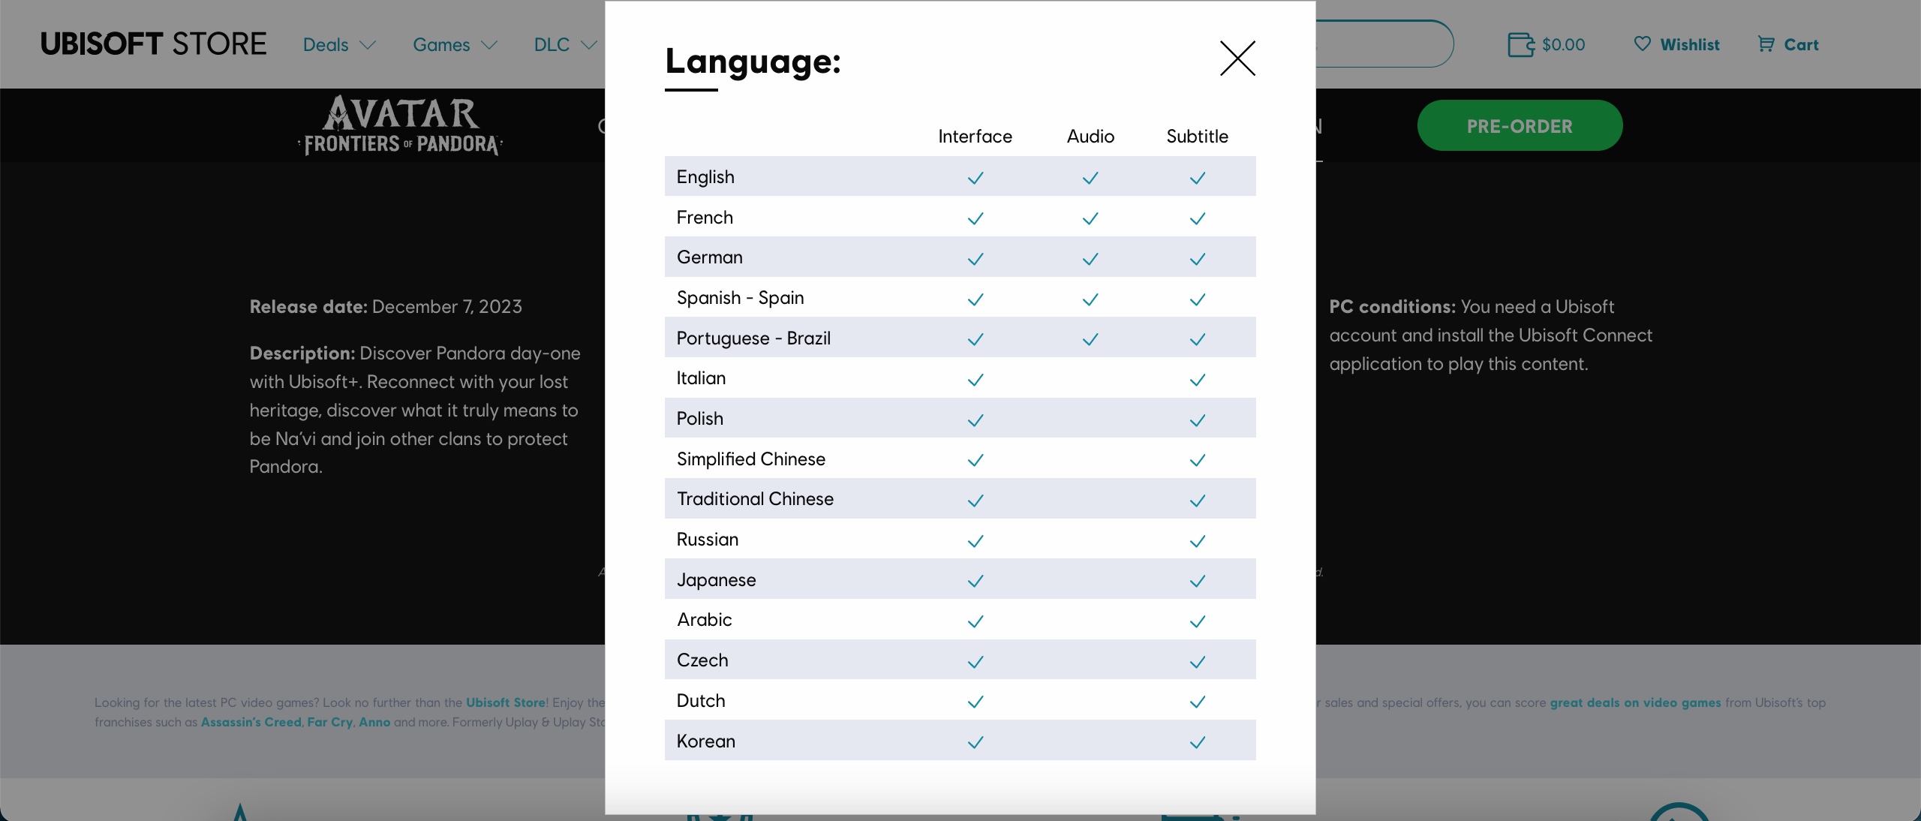
Task: Open the shopping Cart
Action: click(x=1788, y=45)
